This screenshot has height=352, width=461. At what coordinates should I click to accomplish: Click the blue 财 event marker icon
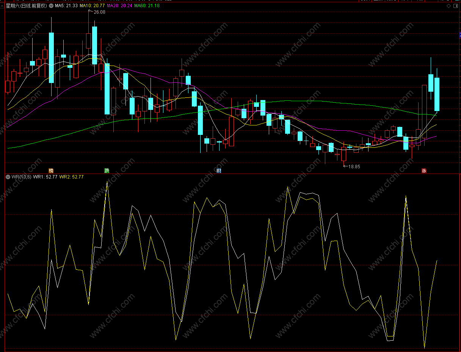[x=218, y=171]
